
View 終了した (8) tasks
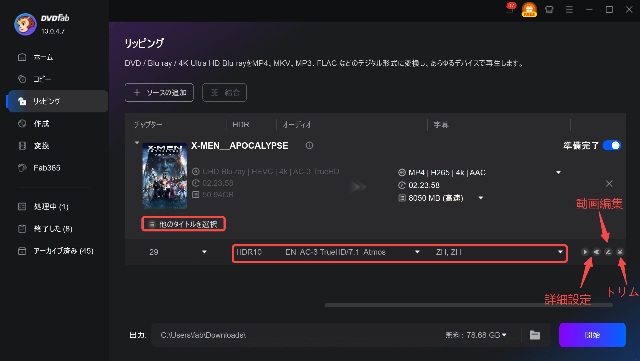point(58,229)
